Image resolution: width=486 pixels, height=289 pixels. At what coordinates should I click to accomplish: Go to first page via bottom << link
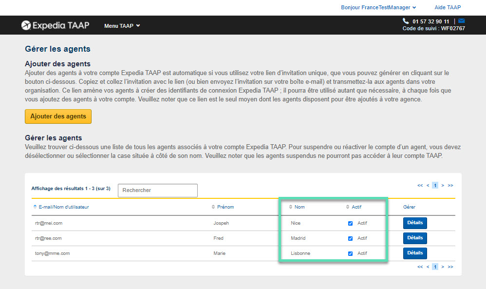[x=420, y=267]
